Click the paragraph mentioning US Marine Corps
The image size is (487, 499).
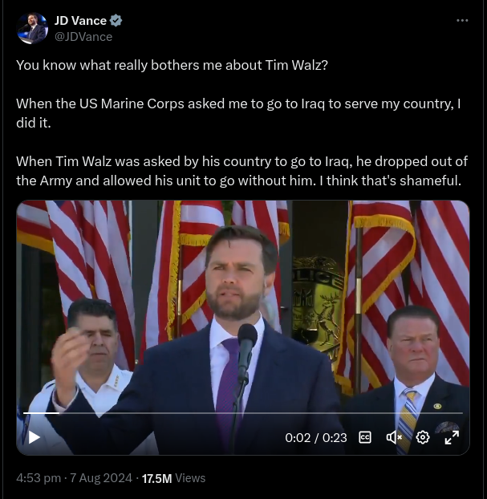(x=239, y=113)
